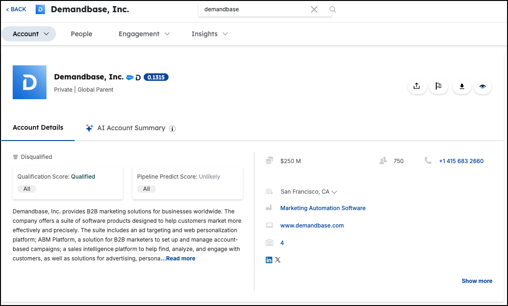Toggle the eye watch icon button
This screenshot has height=306, width=508.
483,86
